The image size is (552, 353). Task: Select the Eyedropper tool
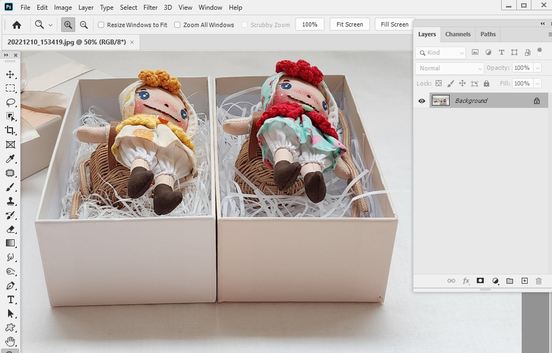tap(10, 159)
